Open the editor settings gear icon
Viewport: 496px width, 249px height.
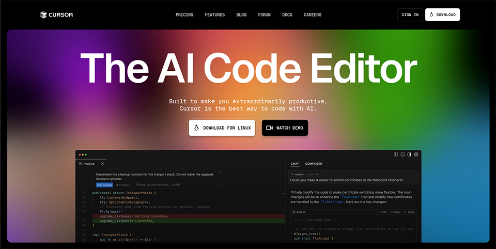tap(416, 154)
